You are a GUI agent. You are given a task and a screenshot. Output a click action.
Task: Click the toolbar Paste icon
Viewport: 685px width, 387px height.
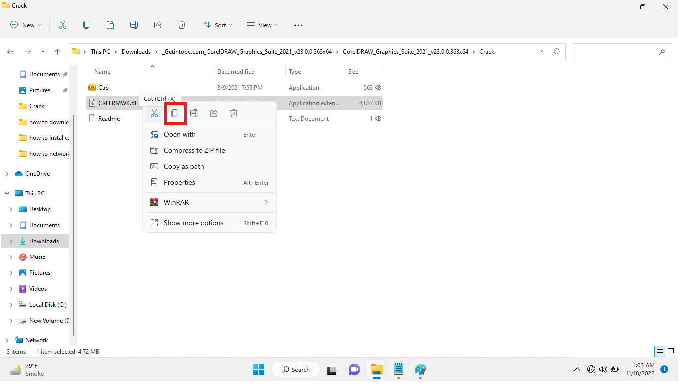(110, 25)
